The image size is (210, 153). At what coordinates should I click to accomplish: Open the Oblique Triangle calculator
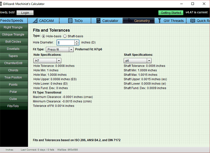tap(14, 35)
